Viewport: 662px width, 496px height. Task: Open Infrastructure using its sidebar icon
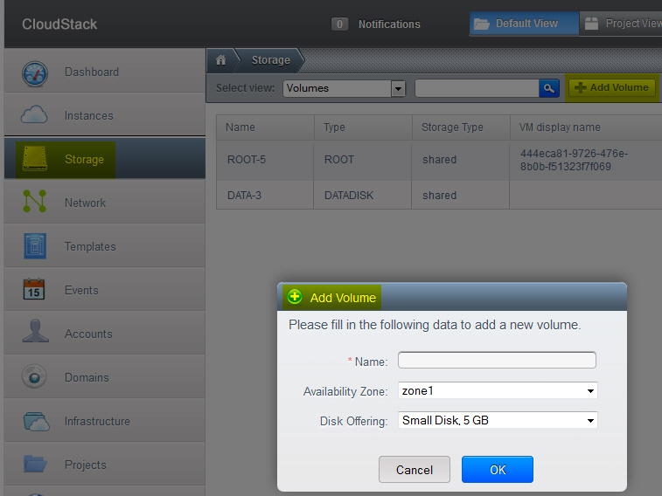click(35, 421)
